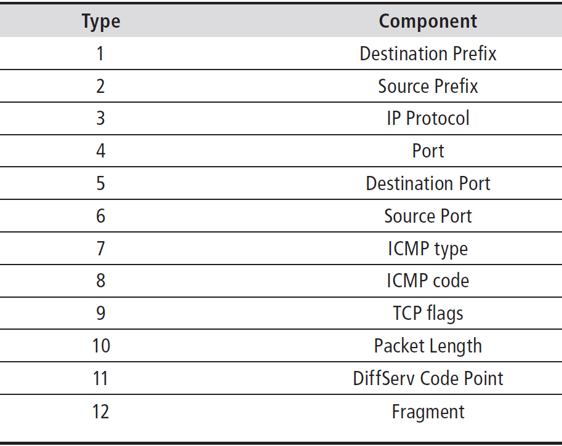Screen dimensions: 562x446
Task: Click the Packet Length cell
Action: pyautogui.click(x=428, y=346)
